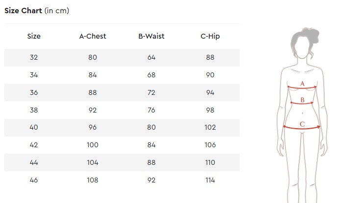Select size 46 in the Size column
344x203 pixels.
(34, 180)
